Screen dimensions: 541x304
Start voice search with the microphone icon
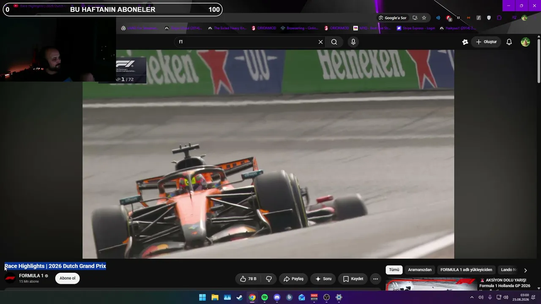[x=353, y=42]
